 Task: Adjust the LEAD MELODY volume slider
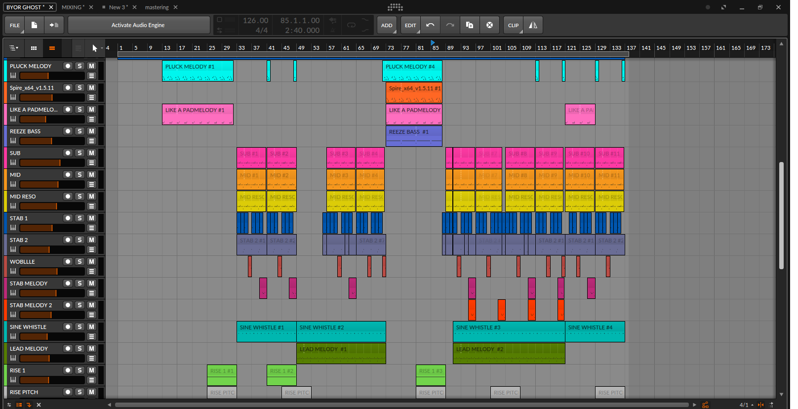click(x=52, y=359)
